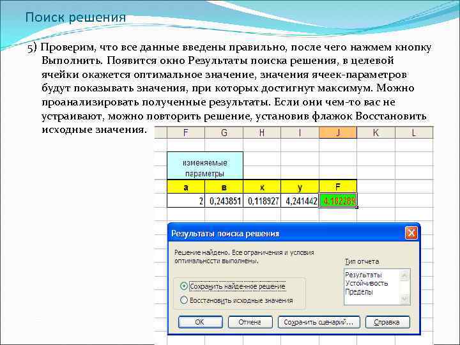Viewport: 460px width, 345px height.
Task: Click 'Сохранить сценарий...' button
Action: click(319, 322)
